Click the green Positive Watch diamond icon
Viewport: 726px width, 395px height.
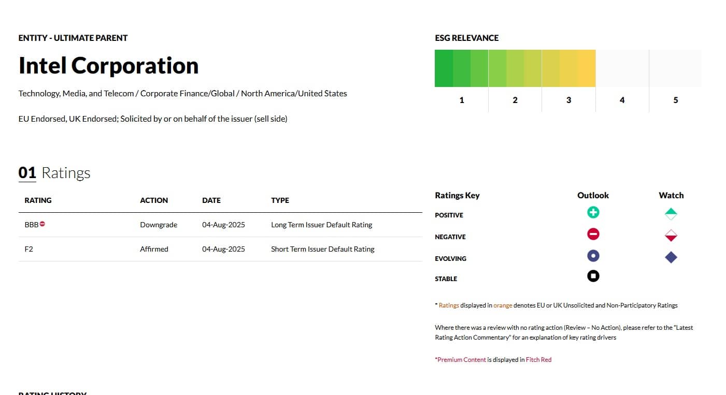(x=671, y=214)
